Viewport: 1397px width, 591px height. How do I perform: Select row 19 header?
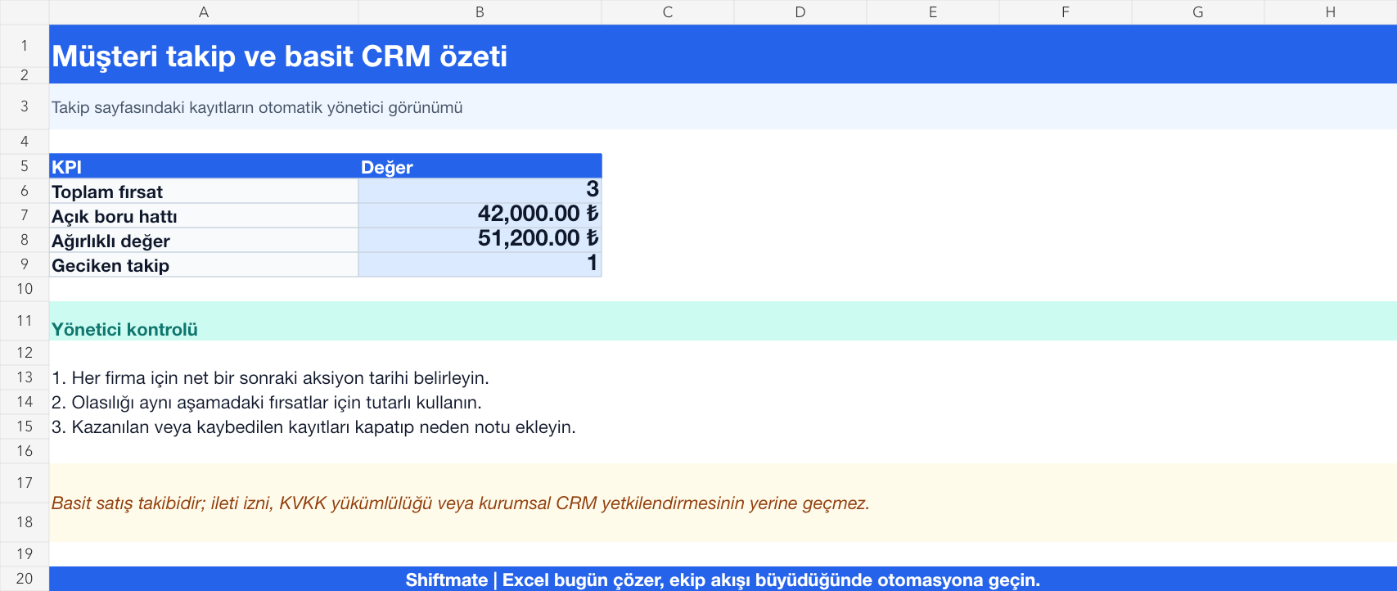(x=25, y=554)
